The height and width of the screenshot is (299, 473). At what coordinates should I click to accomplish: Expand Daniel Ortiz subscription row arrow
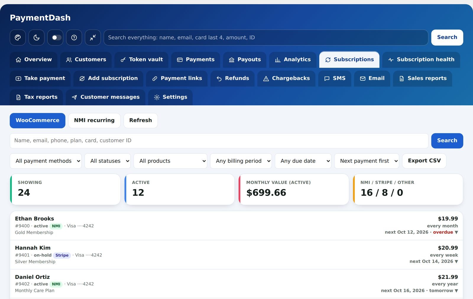click(x=456, y=291)
